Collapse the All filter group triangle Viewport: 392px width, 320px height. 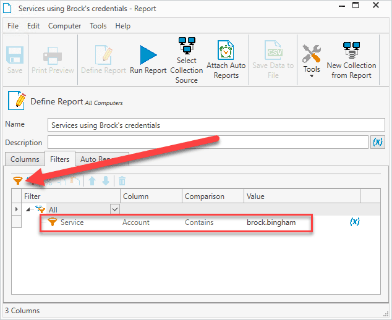[28, 209]
